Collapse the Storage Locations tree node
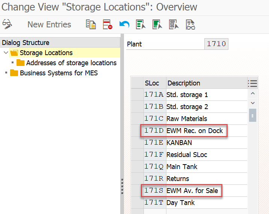This screenshot has width=269, height=214. (x=6, y=52)
